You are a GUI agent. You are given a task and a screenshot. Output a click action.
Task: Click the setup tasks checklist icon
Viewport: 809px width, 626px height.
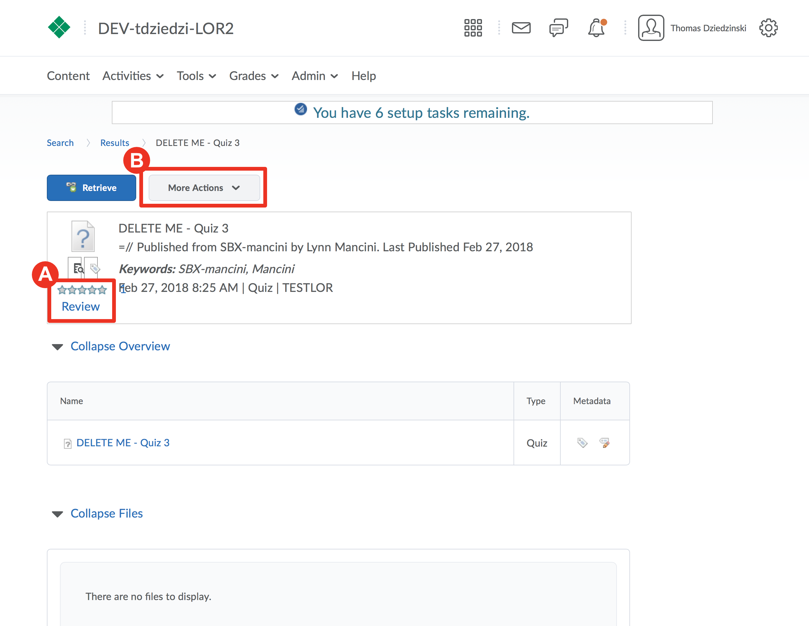click(x=301, y=109)
